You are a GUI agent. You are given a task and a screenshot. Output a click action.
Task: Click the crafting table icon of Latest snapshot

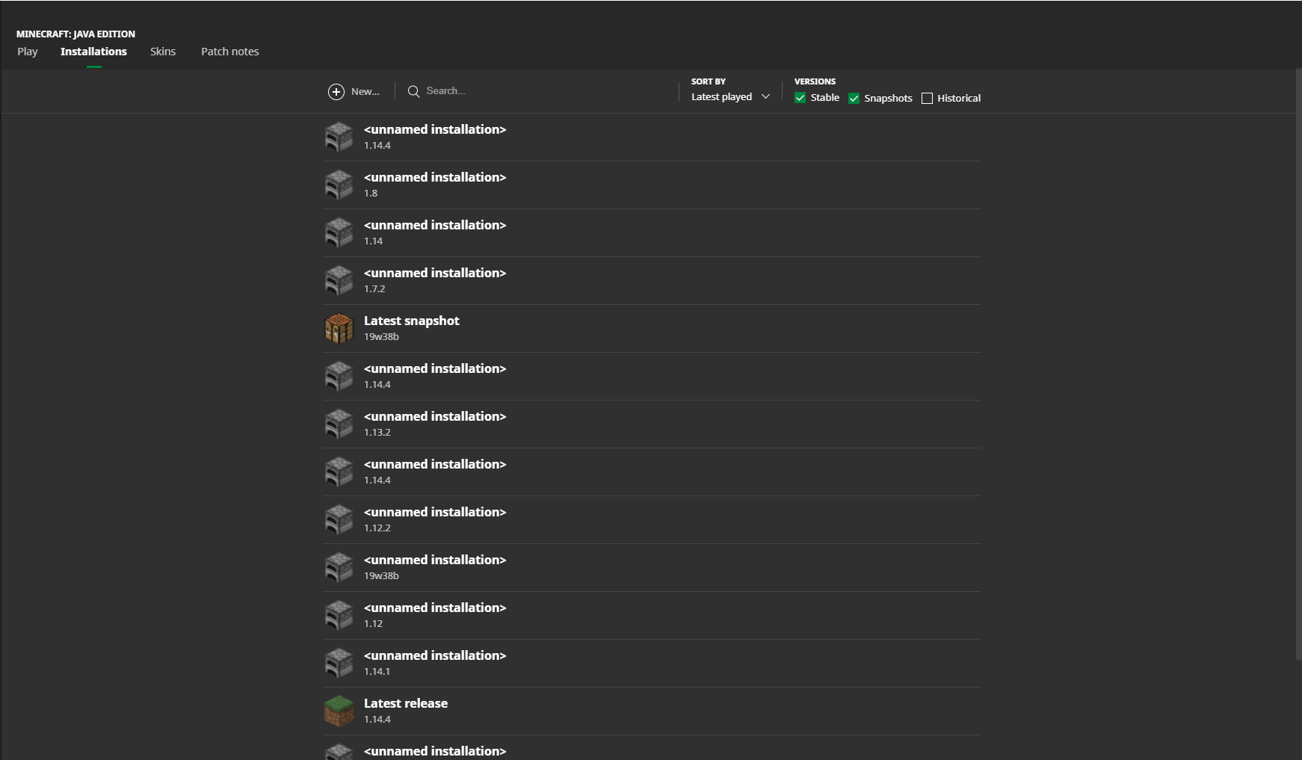click(x=339, y=328)
